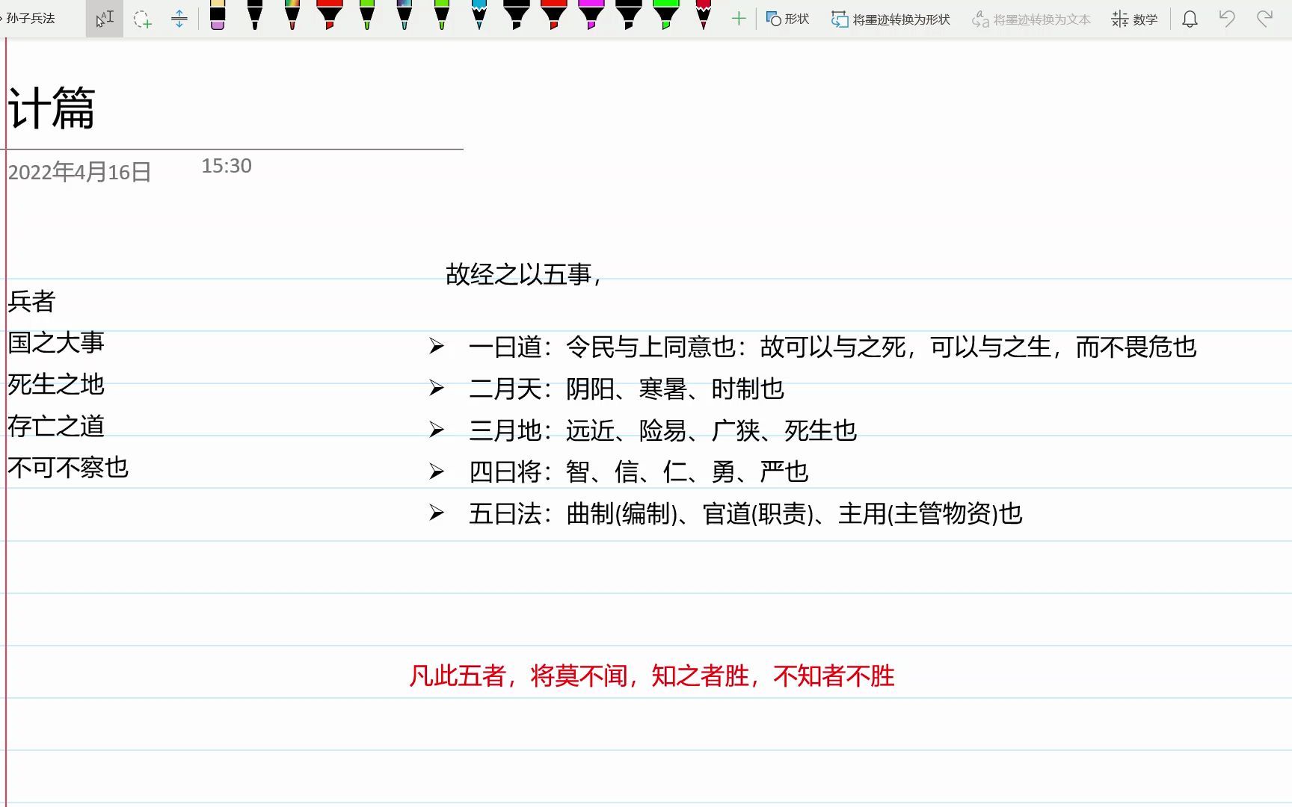Select black highlighter beside green highlighter
The image size is (1292, 807).
point(629,15)
